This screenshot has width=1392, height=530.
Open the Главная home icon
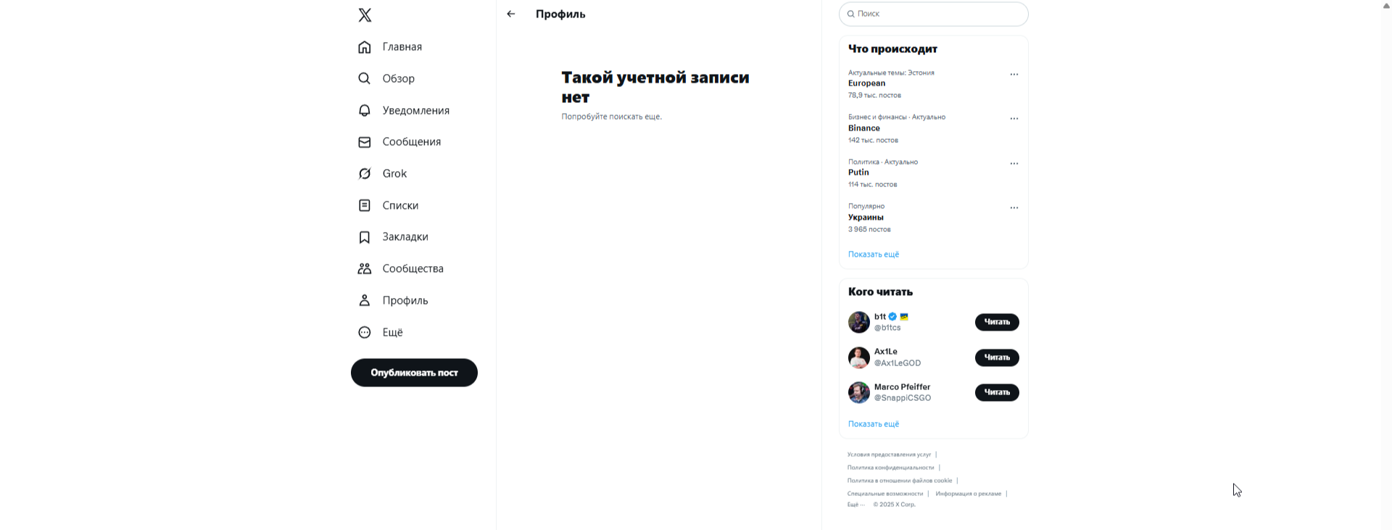pyautogui.click(x=365, y=47)
